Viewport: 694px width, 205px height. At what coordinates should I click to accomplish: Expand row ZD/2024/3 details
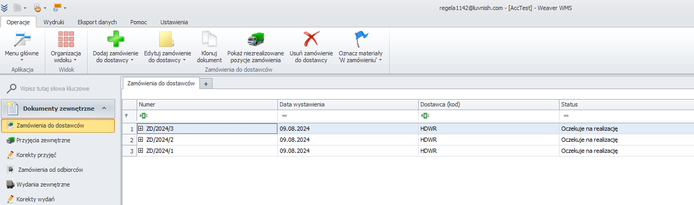coord(141,128)
